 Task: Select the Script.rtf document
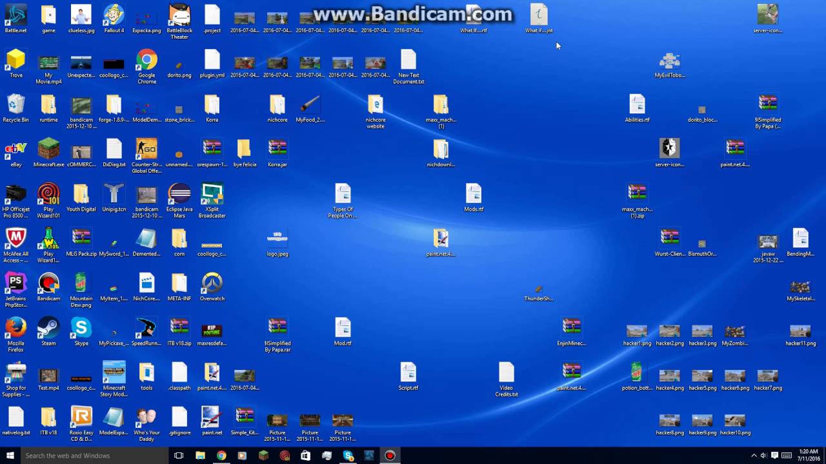point(408,376)
